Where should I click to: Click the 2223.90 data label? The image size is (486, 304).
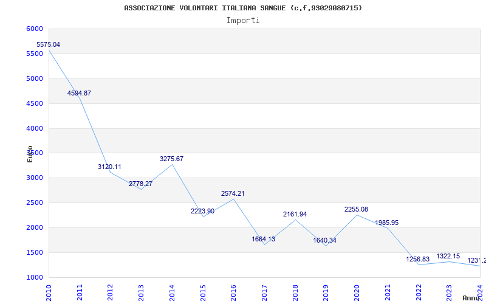[202, 211]
